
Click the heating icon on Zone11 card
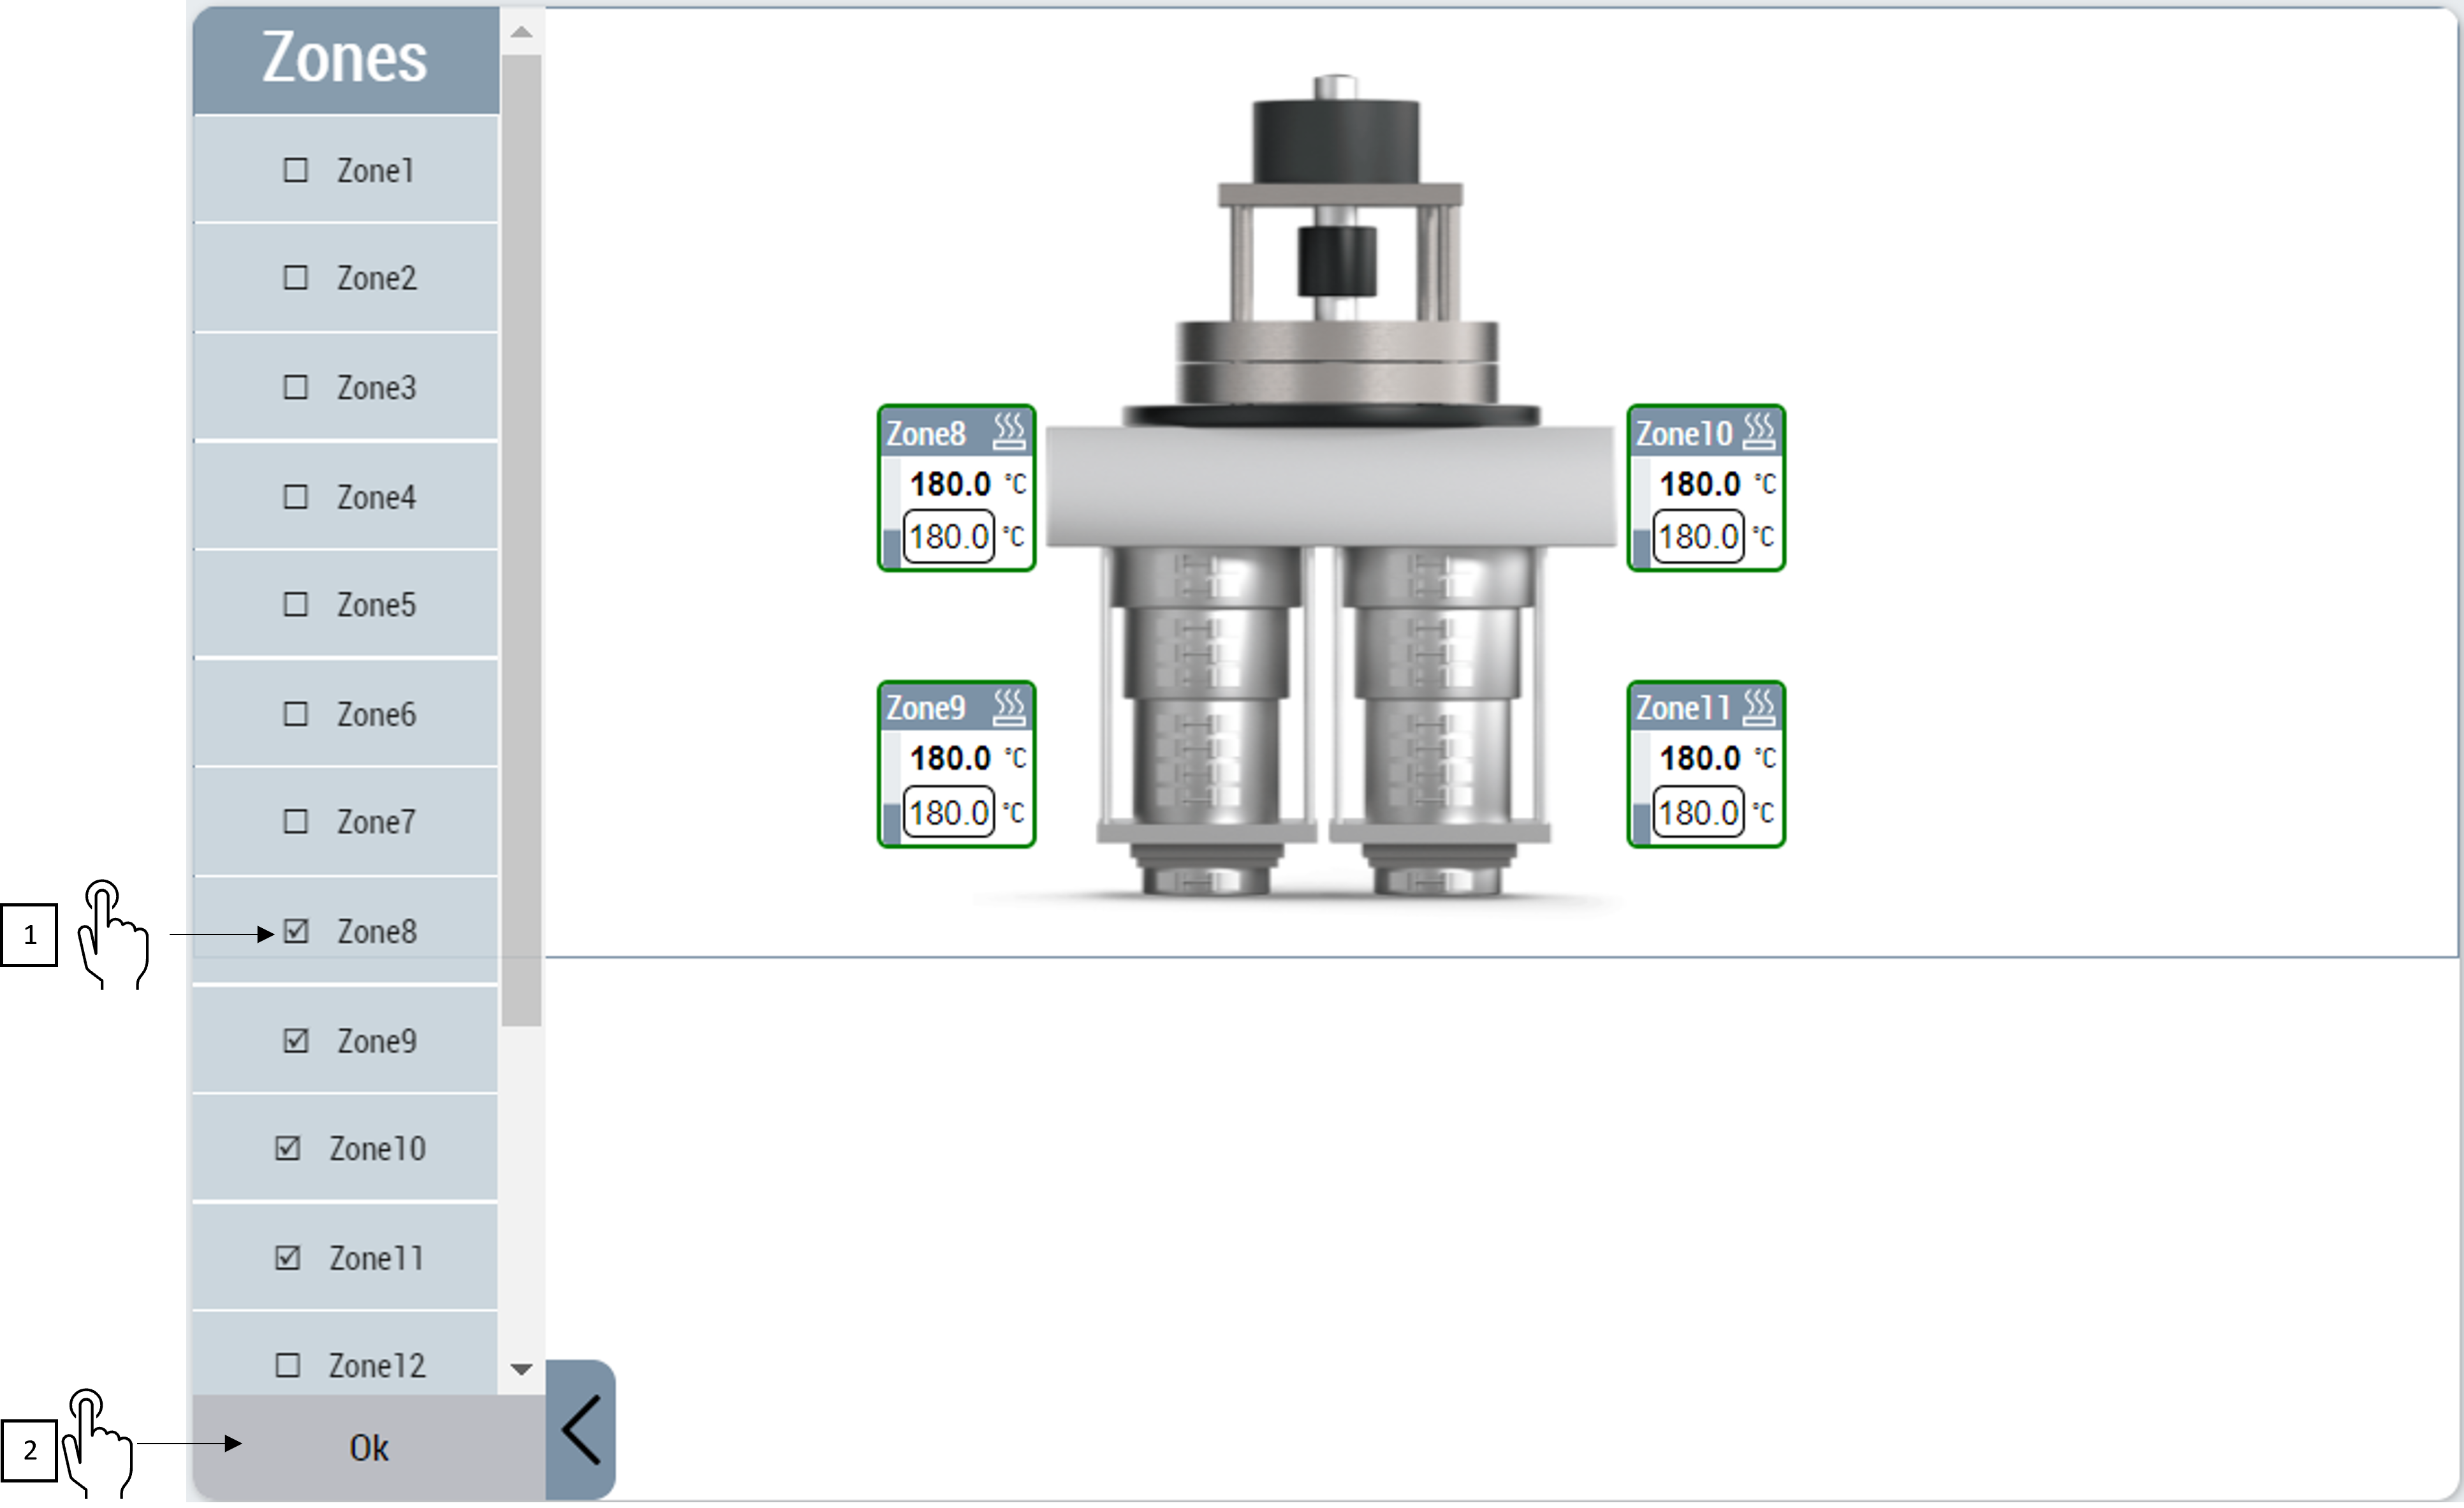(x=1759, y=706)
